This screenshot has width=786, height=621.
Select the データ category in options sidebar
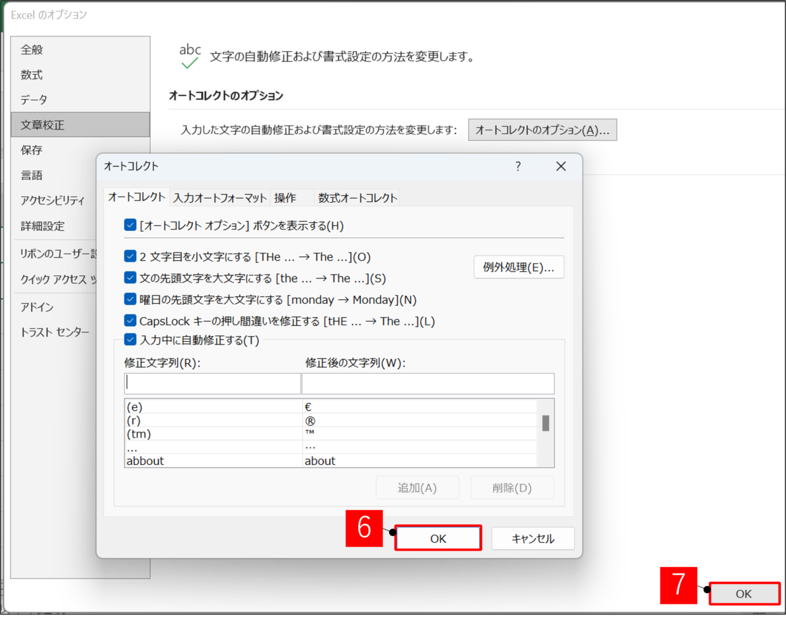coord(81,100)
